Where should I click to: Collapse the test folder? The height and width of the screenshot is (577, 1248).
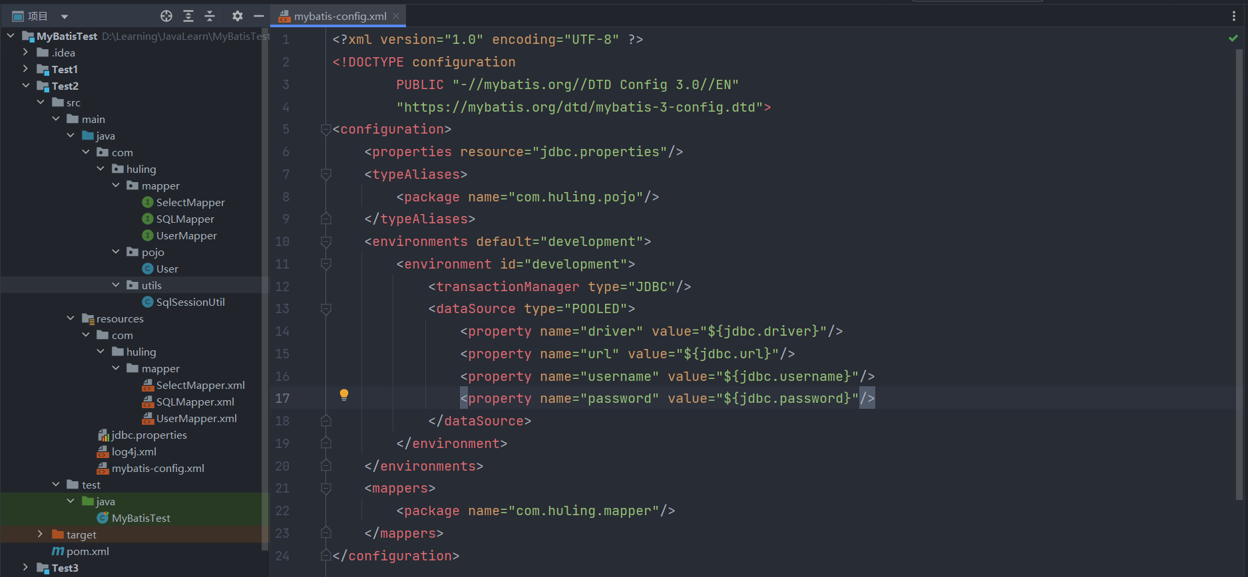click(56, 484)
